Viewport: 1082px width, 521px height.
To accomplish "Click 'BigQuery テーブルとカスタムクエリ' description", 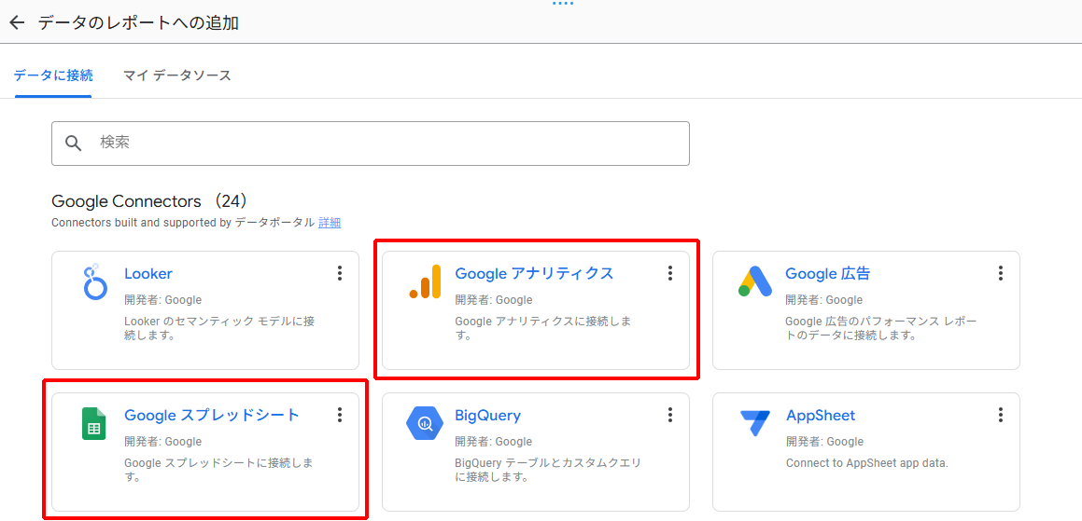I will (x=547, y=470).
